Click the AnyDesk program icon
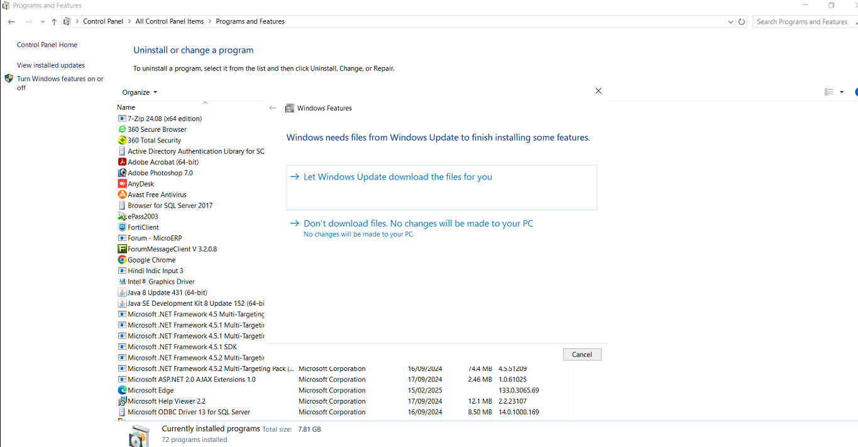Image resolution: width=858 pixels, height=447 pixels. 122,184
